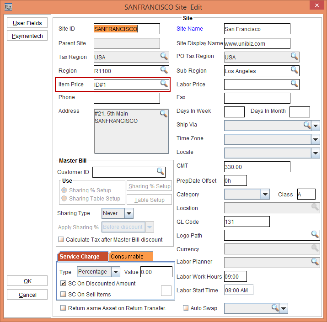Viewport: 327px width, 322px height.
Task: Expand the Service Charge Type dropdown
Action: [116, 272]
